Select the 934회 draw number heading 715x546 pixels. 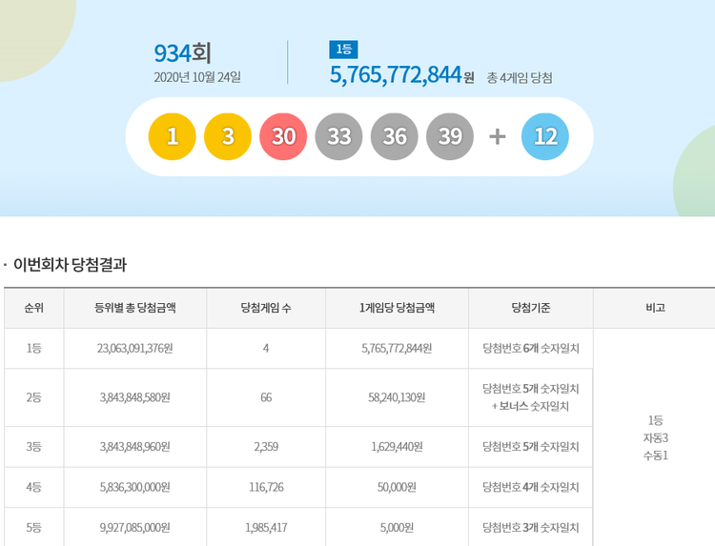[x=182, y=53]
